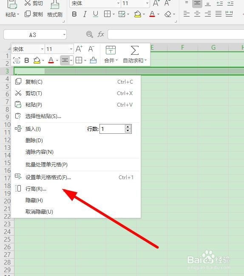Click the magnifier icon beside fx
Screen dimensions: 244x276
click(90, 34)
